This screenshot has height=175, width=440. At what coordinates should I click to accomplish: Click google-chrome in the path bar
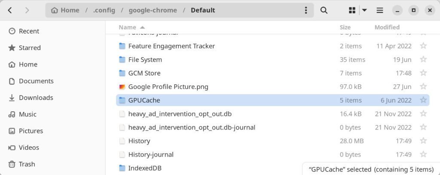tap(153, 10)
